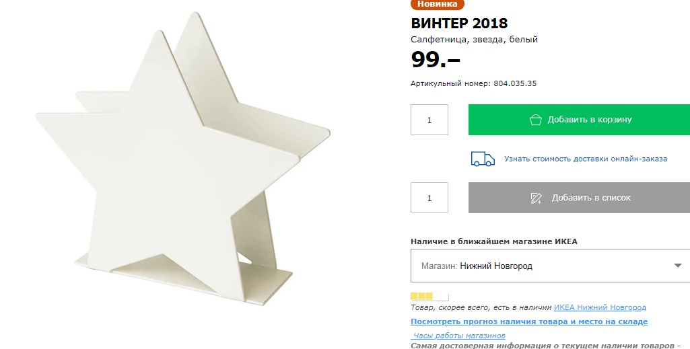Open the Магазин: Нижний Новгород store dropdown
Image resolution: width=690 pixels, height=349 pixels.
550,266
